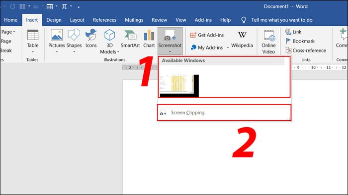
Task: Open the Design tab
Action: click(54, 20)
